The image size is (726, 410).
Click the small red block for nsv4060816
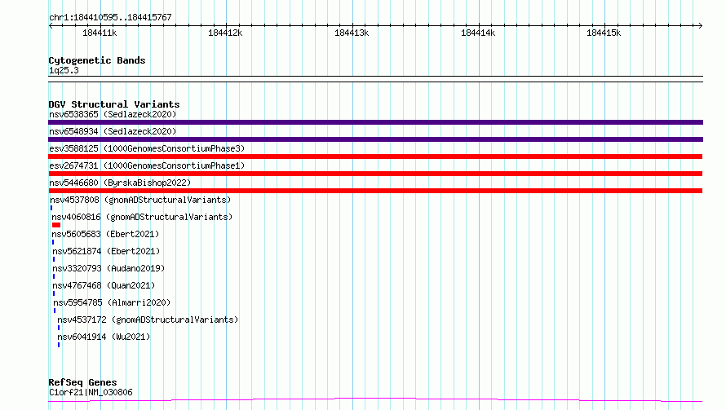tap(56, 225)
